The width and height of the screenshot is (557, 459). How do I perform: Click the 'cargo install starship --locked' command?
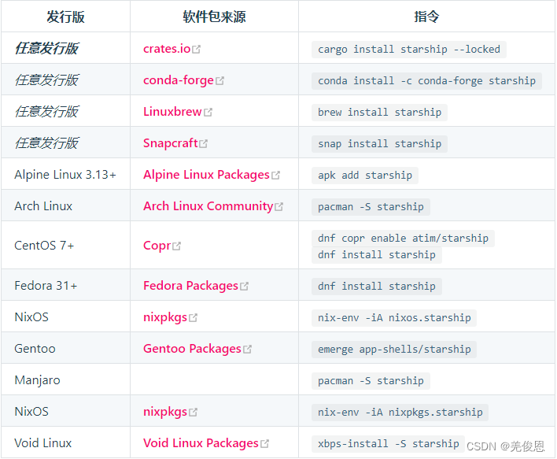(x=409, y=50)
